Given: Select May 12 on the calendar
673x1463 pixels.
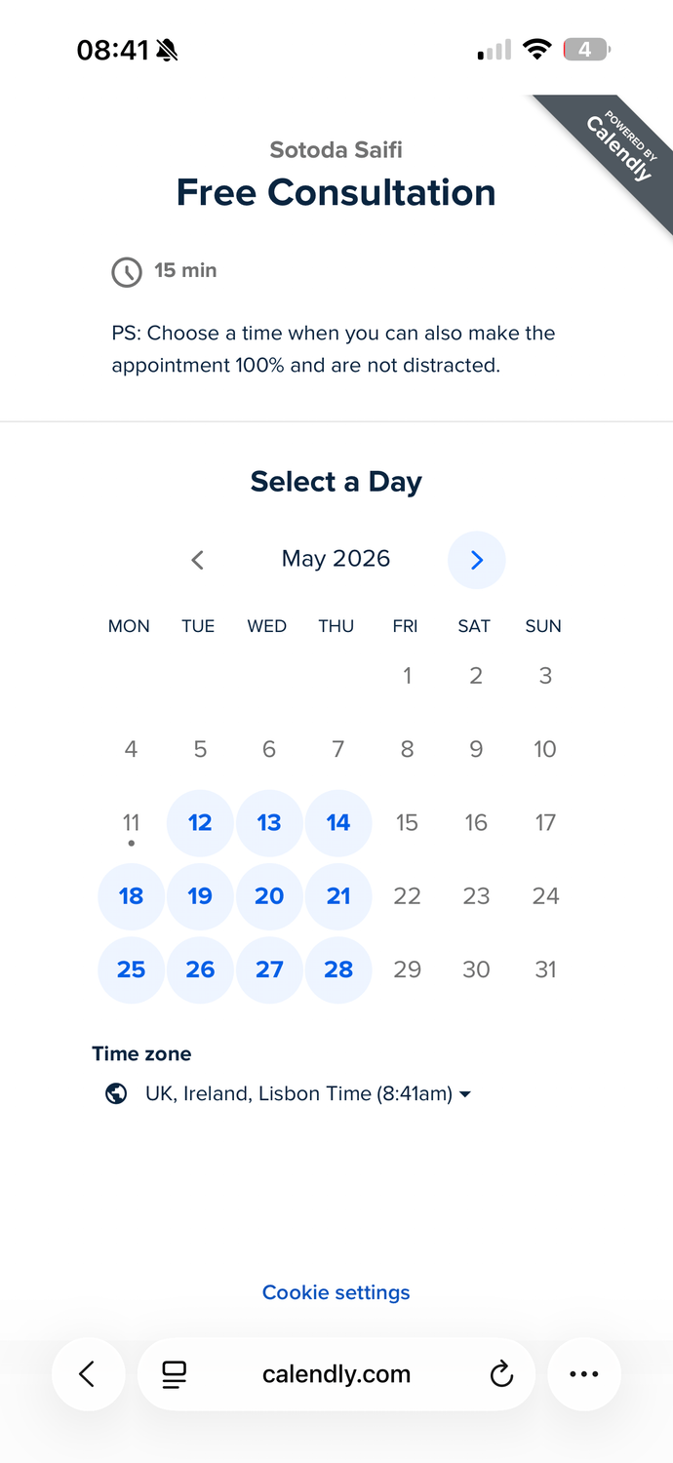Looking at the screenshot, I should 200,822.
